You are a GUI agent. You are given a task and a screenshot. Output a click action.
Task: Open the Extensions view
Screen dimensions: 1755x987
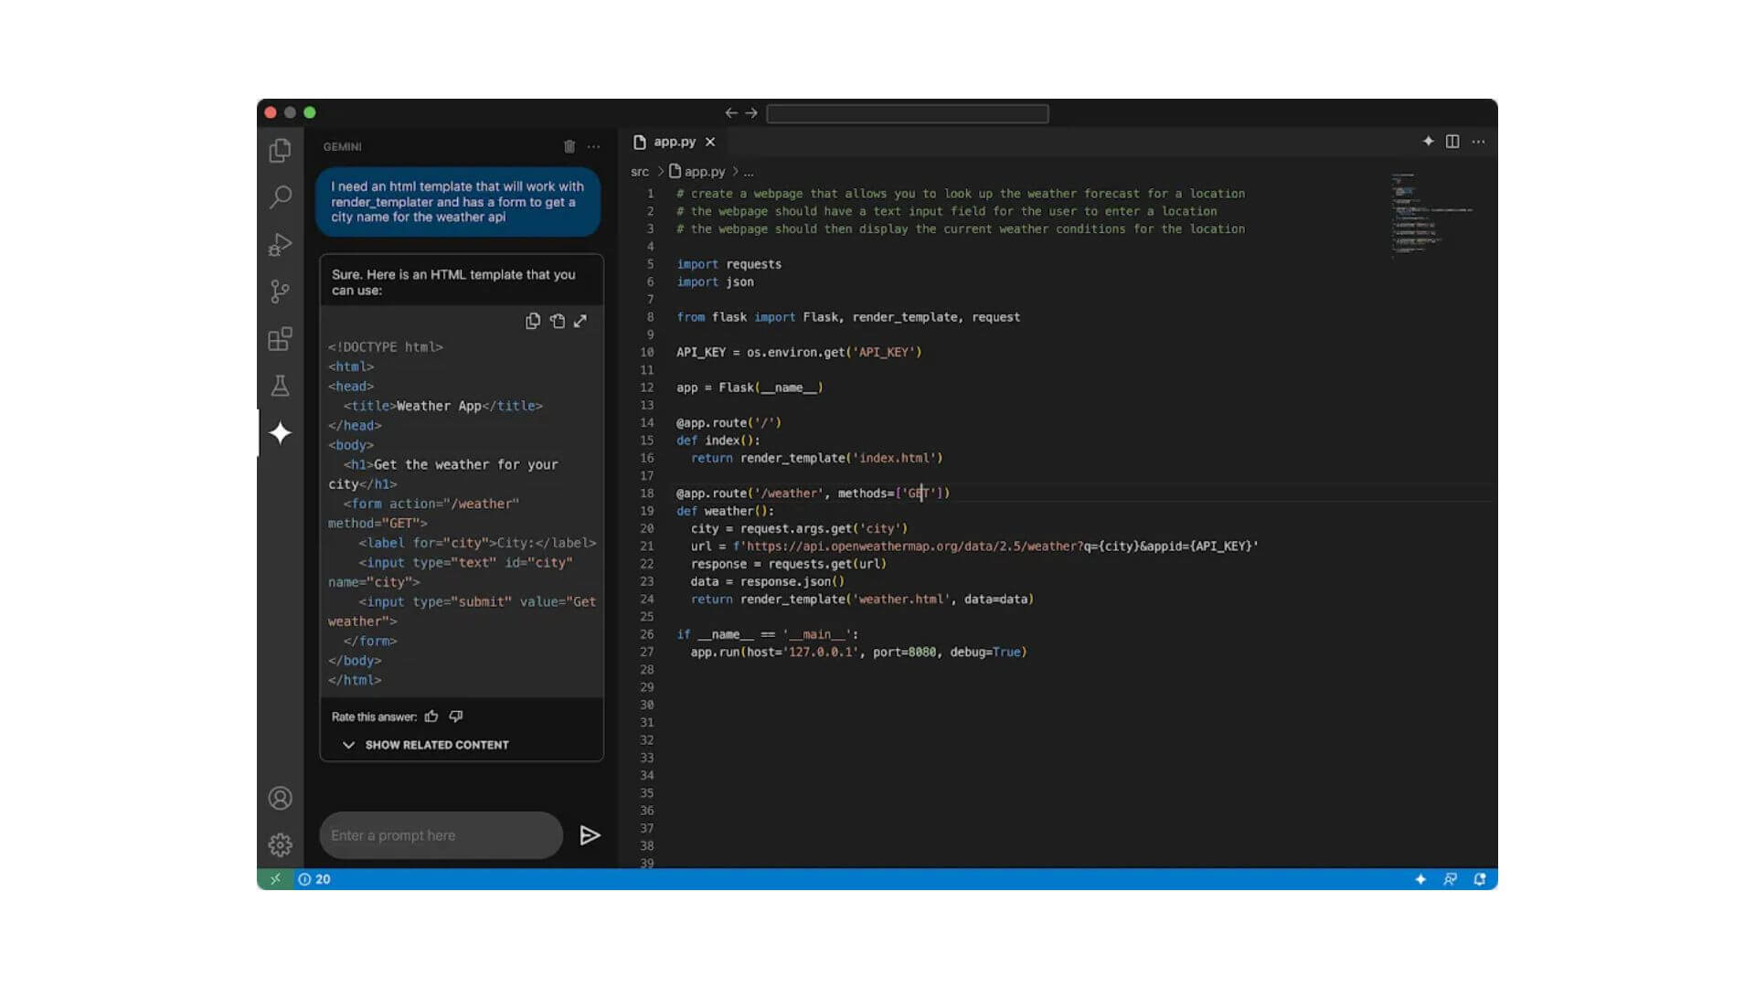[281, 339]
